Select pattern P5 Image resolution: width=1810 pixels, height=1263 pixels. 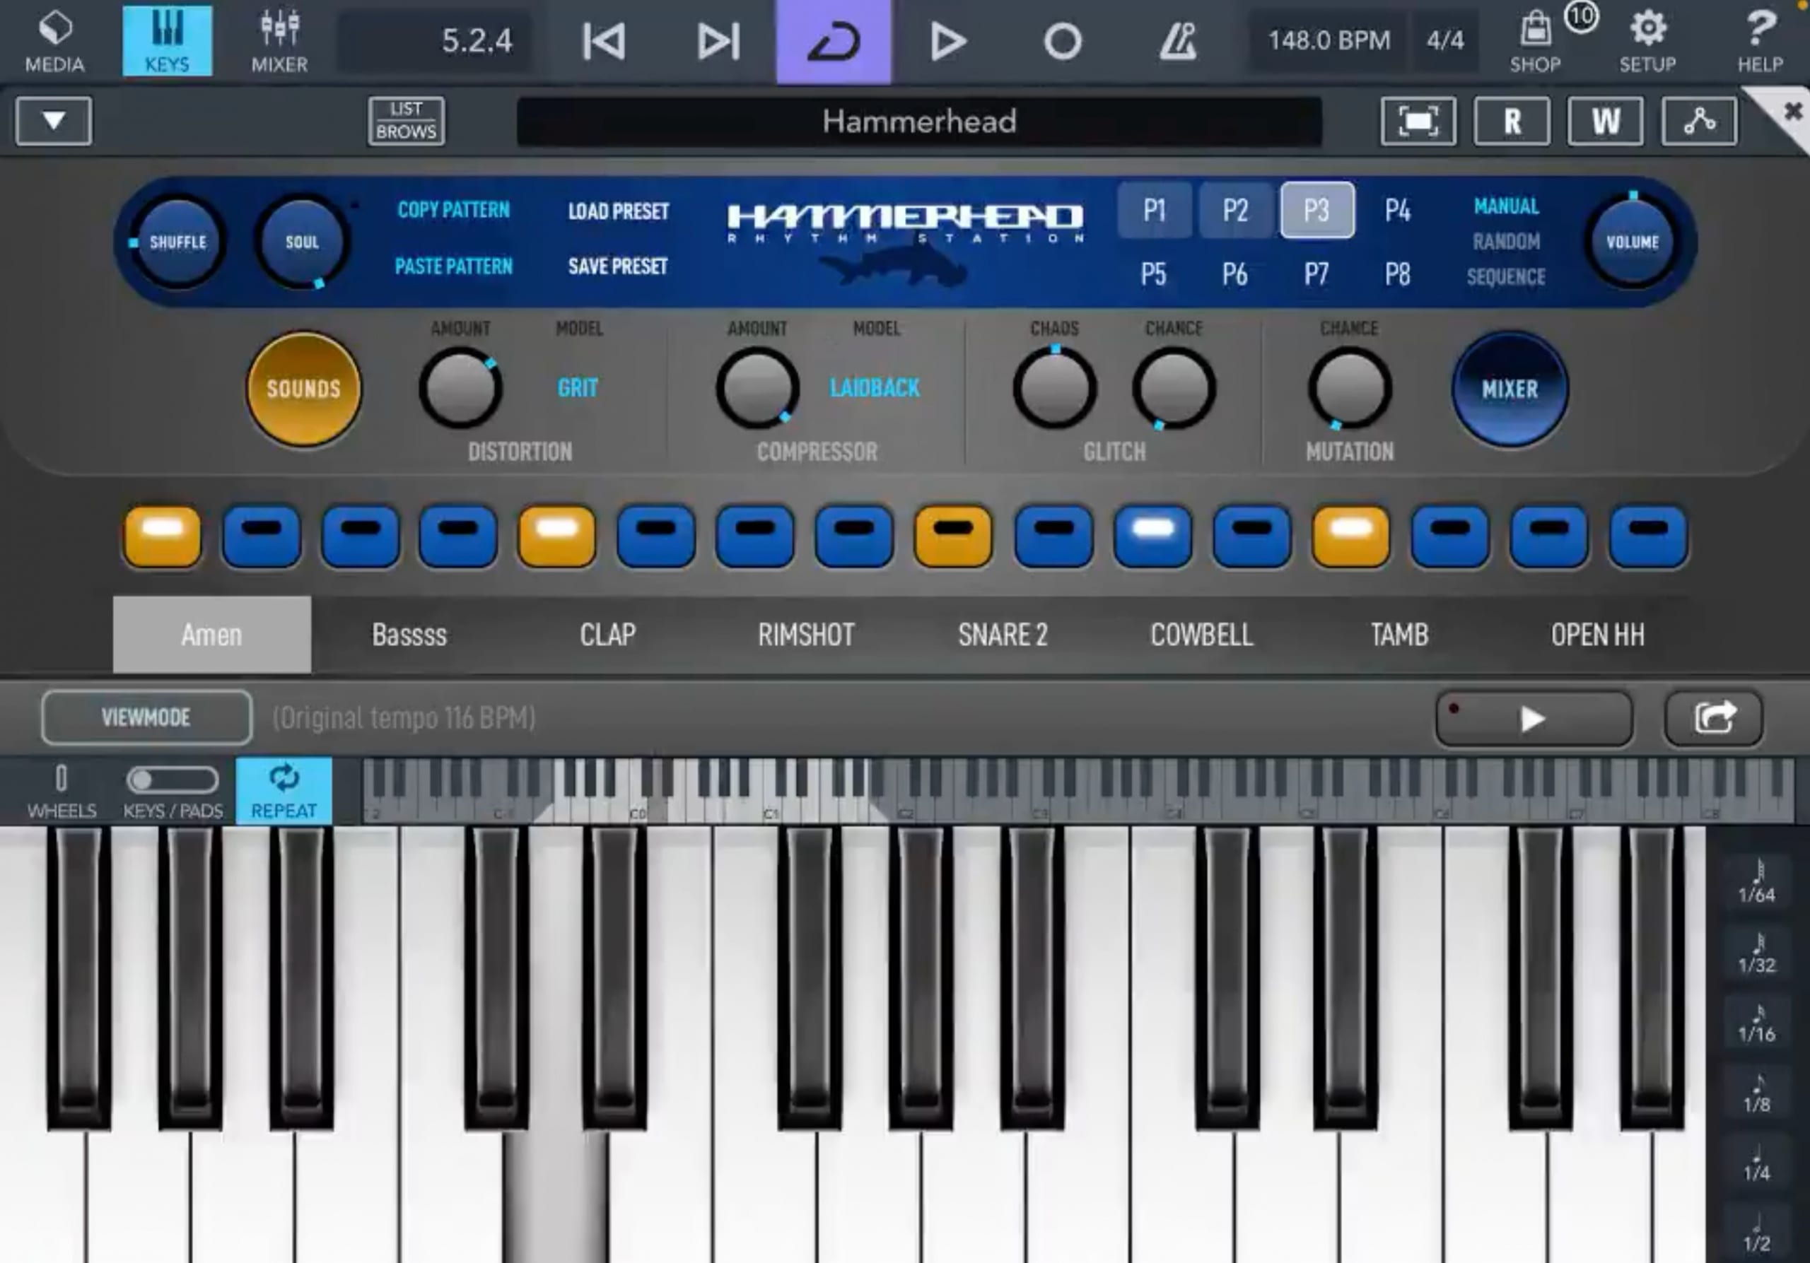(x=1153, y=274)
